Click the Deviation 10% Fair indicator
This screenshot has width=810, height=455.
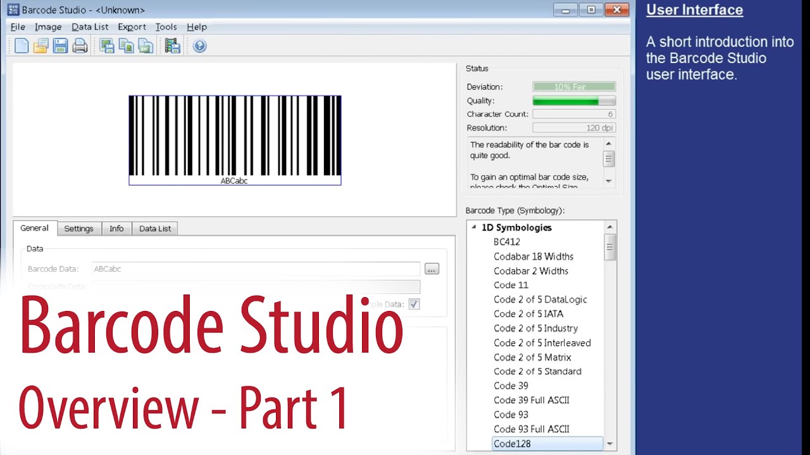point(574,87)
